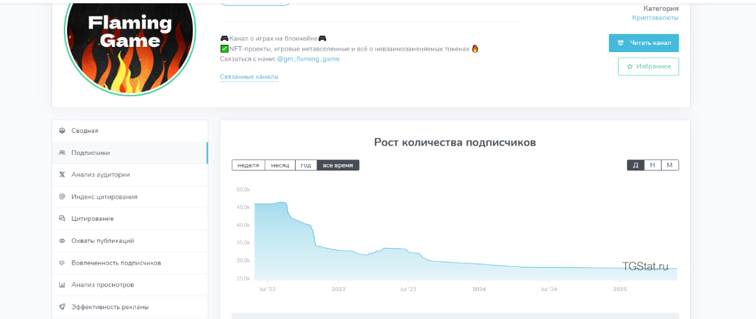Switch chart range to неделя
The height and width of the screenshot is (319, 756).
[248, 165]
